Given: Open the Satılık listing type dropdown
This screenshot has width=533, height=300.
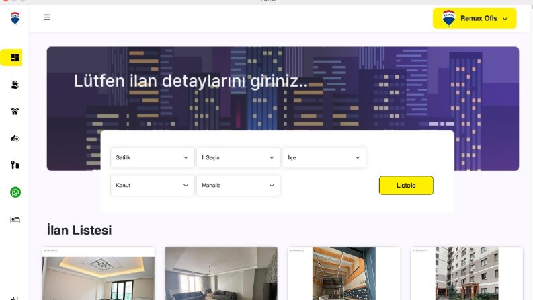Looking at the screenshot, I should pyautogui.click(x=153, y=157).
